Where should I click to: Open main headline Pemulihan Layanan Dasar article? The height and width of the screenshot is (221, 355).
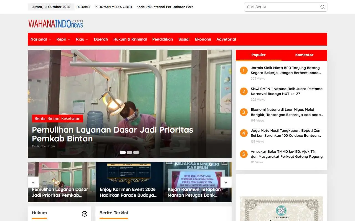click(x=113, y=134)
